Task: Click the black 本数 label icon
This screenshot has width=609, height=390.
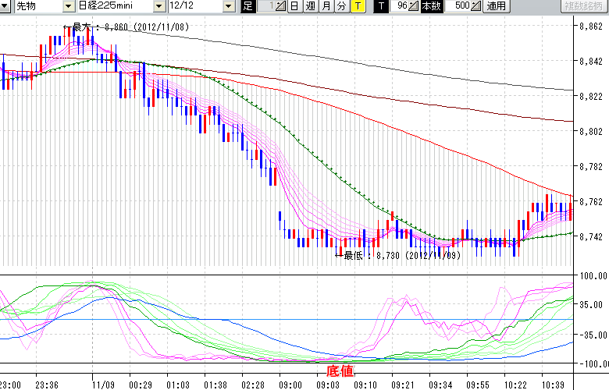Action: [x=430, y=6]
